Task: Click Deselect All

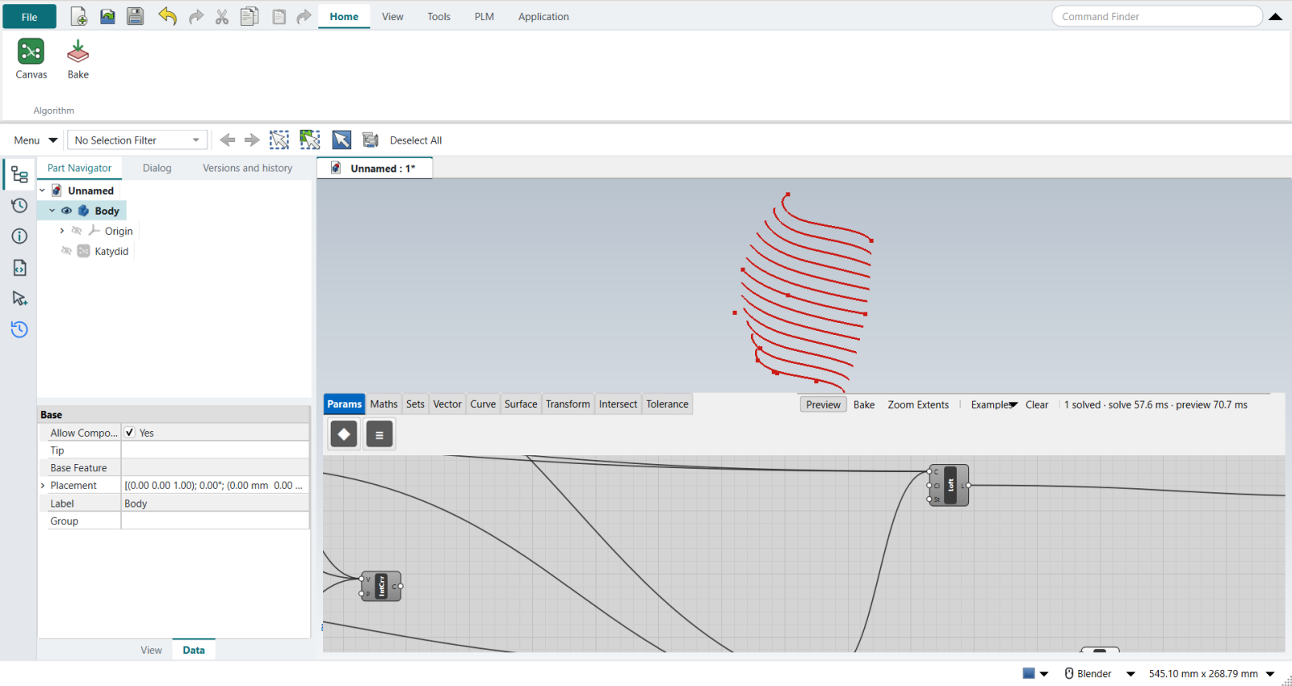Action: point(416,140)
